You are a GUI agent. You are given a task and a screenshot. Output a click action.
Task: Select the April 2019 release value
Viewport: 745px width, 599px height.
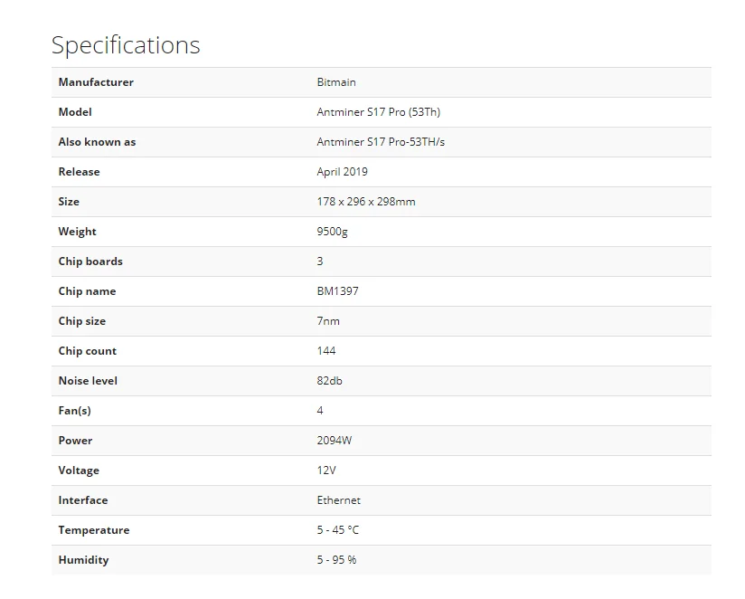343,172
